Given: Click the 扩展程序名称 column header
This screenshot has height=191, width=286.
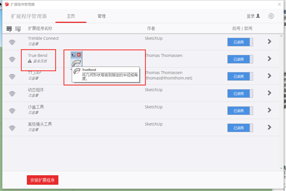Looking at the screenshot, I should pos(40,29).
